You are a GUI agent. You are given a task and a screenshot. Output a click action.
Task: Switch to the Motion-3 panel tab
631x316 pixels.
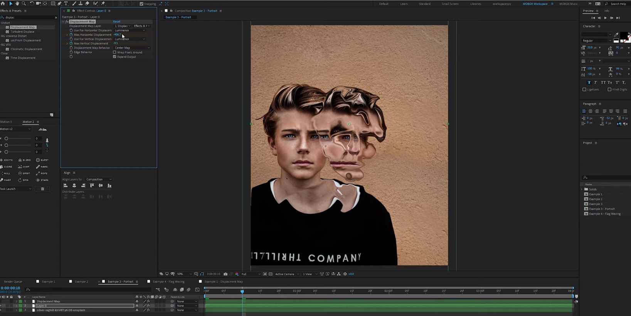point(6,122)
